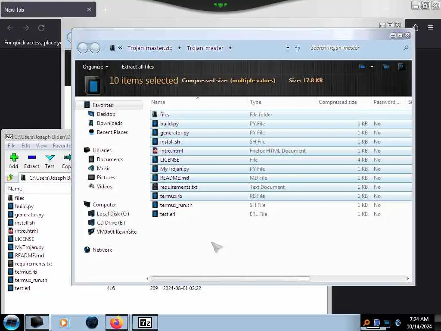Open media player taskbar icon
The width and height of the screenshot is (441, 331).
pyautogui.click(x=64, y=322)
